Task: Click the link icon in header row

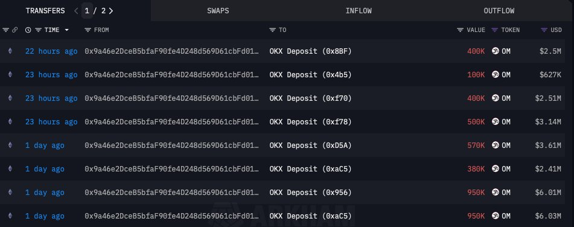Action: 14,30
